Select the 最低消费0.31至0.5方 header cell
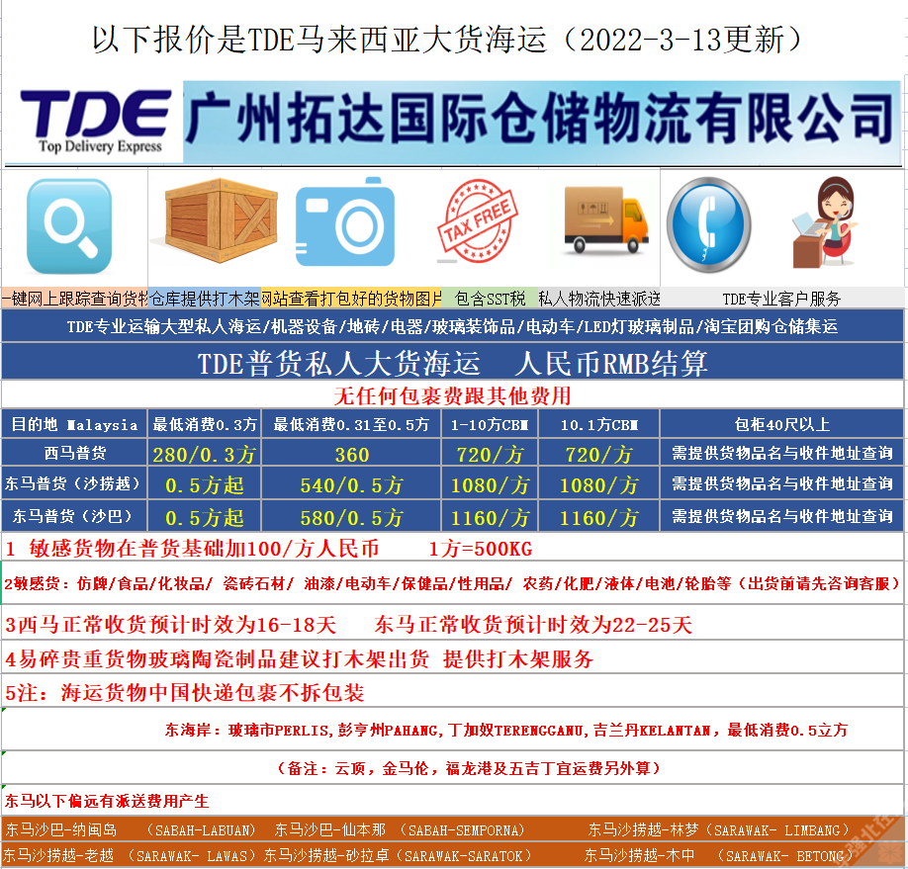 [x=351, y=425]
